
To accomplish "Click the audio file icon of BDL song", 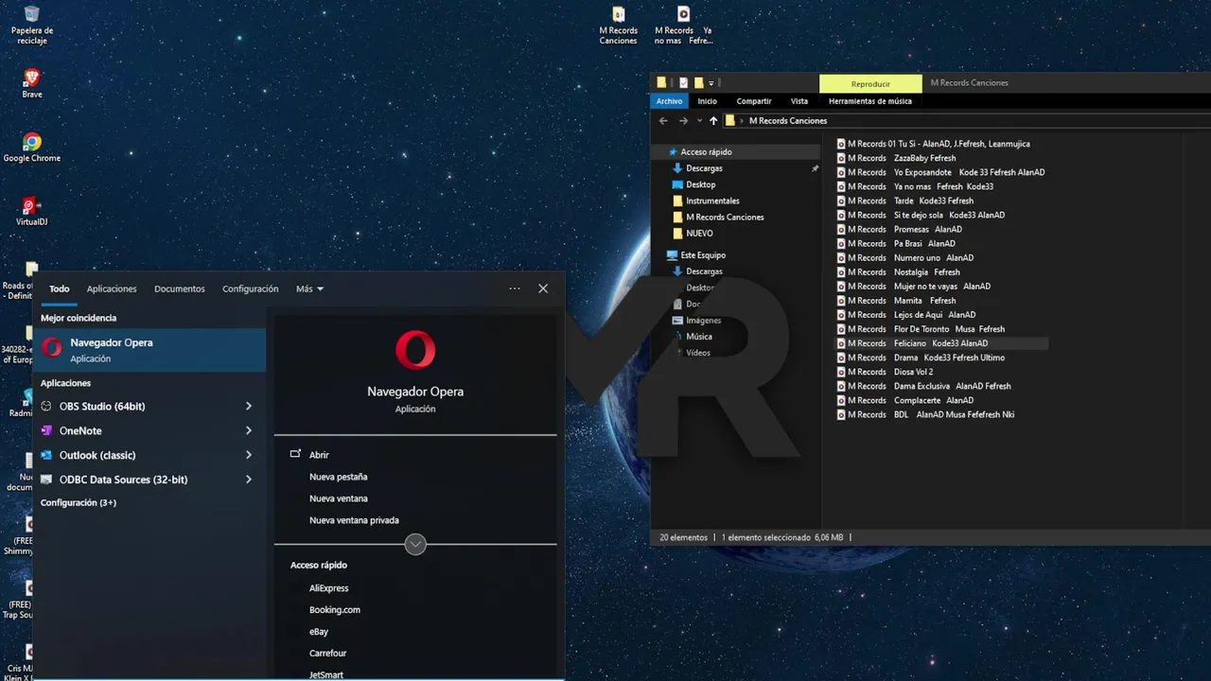I will pos(841,414).
